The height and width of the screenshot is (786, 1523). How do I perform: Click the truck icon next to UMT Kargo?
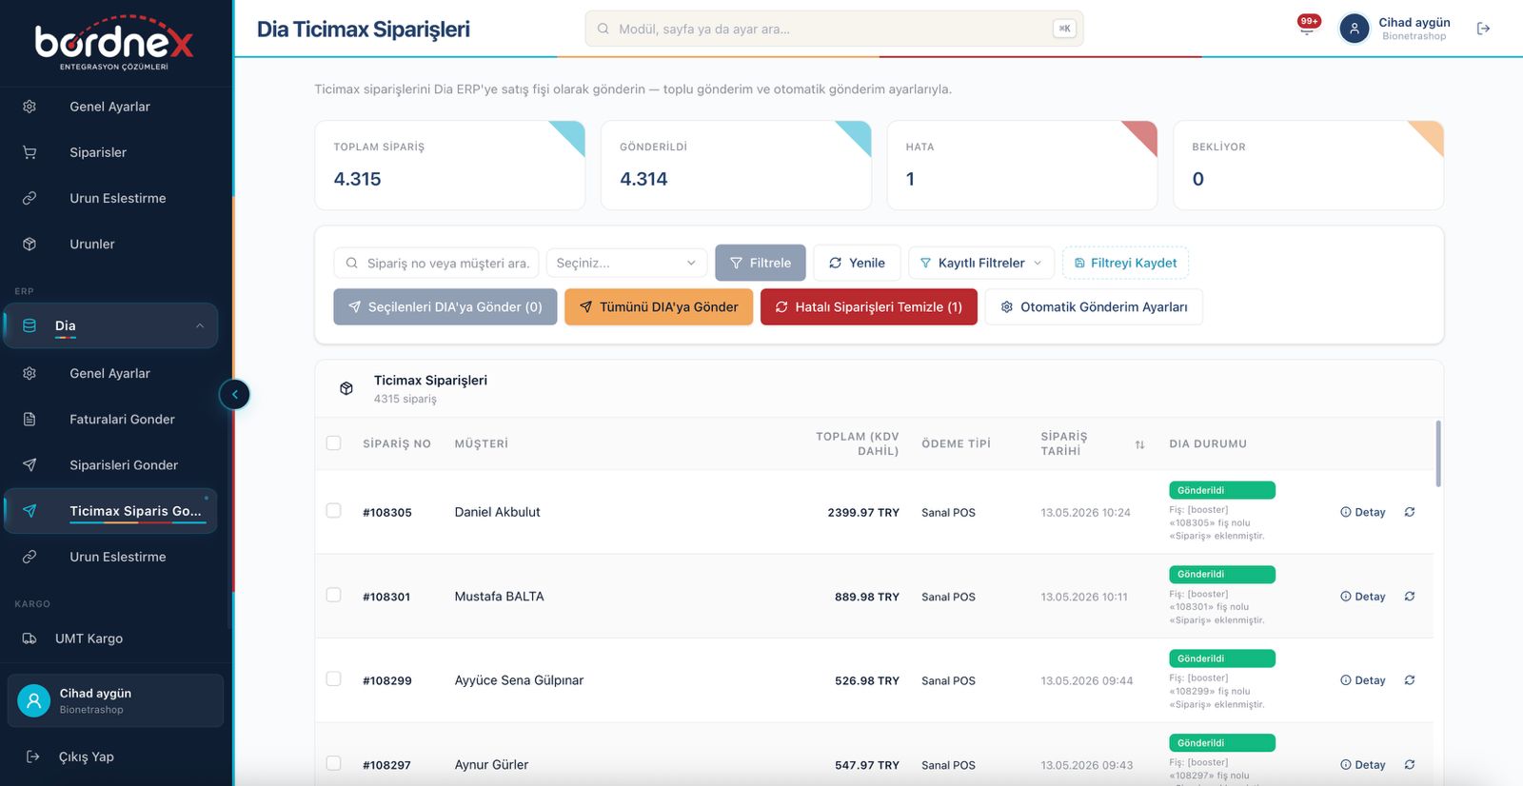pyautogui.click(x=30, y=639)
